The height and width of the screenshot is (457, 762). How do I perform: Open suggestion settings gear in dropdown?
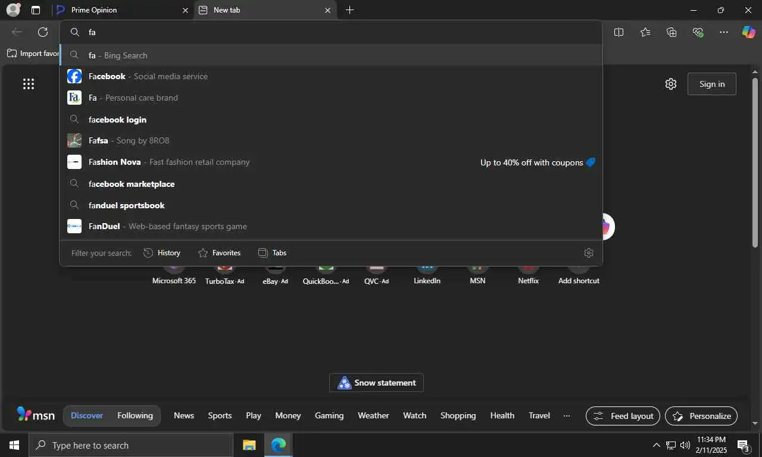click(x=589, y=253)
